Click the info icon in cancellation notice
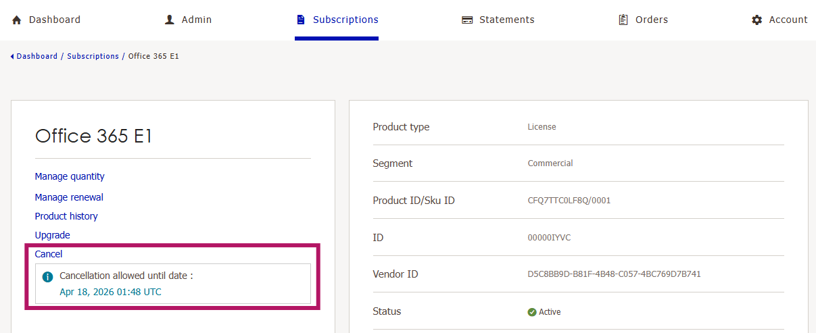Image resolution: width=816 pixels, height=333 pixels. [x=47, y=276]
